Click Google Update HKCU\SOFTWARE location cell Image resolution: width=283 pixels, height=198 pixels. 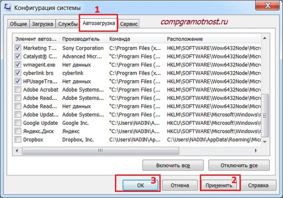pos(214,123)
